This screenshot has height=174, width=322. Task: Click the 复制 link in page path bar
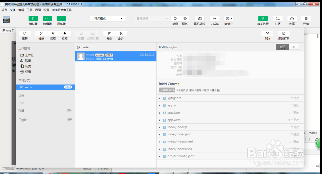click(35, 169)
